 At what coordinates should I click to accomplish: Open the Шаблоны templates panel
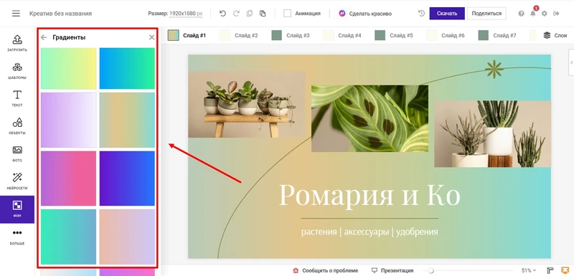17,71
